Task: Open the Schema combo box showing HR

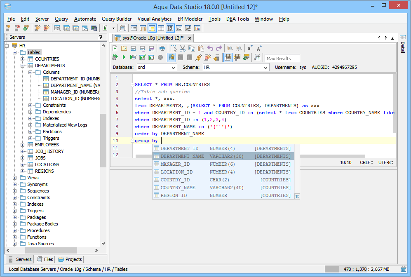Action: 236,67
